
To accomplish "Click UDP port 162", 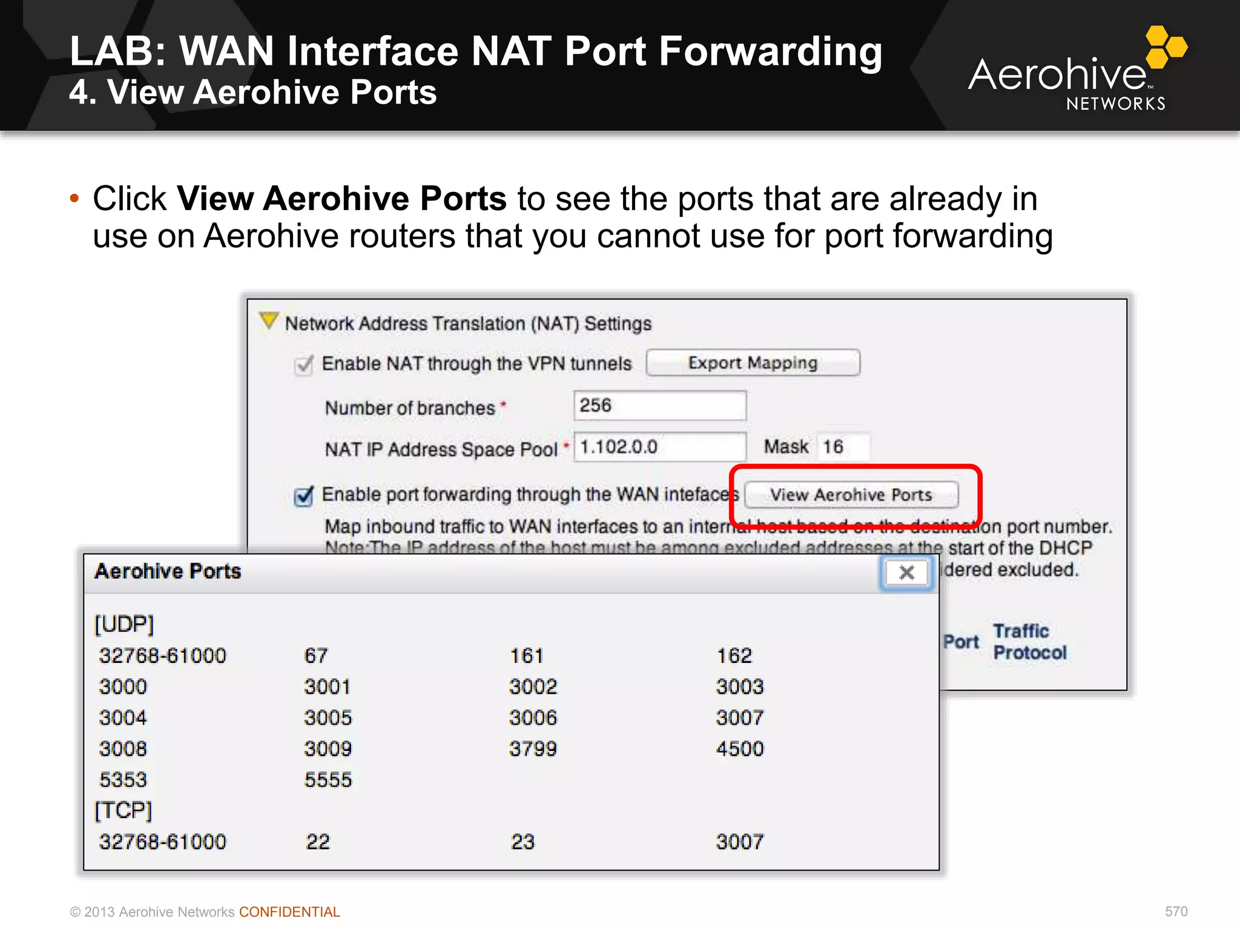I will pyautogui.click(x=734, y=655).
